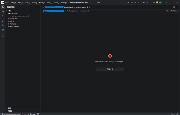
Task: Open the Search view in activity bar
Action: click(3, 12)
